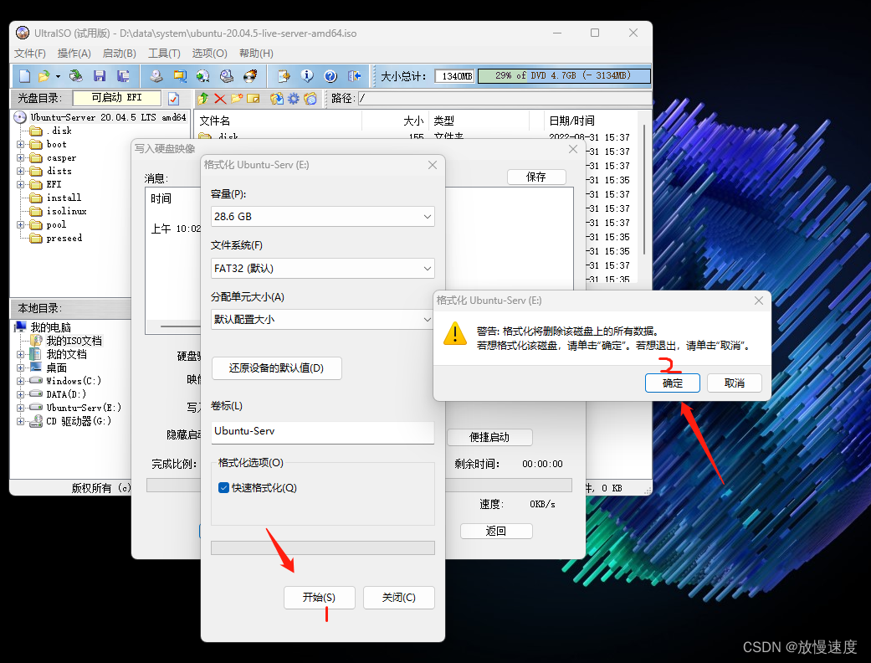Click the 路径 path field

click(x=505, y=99)
